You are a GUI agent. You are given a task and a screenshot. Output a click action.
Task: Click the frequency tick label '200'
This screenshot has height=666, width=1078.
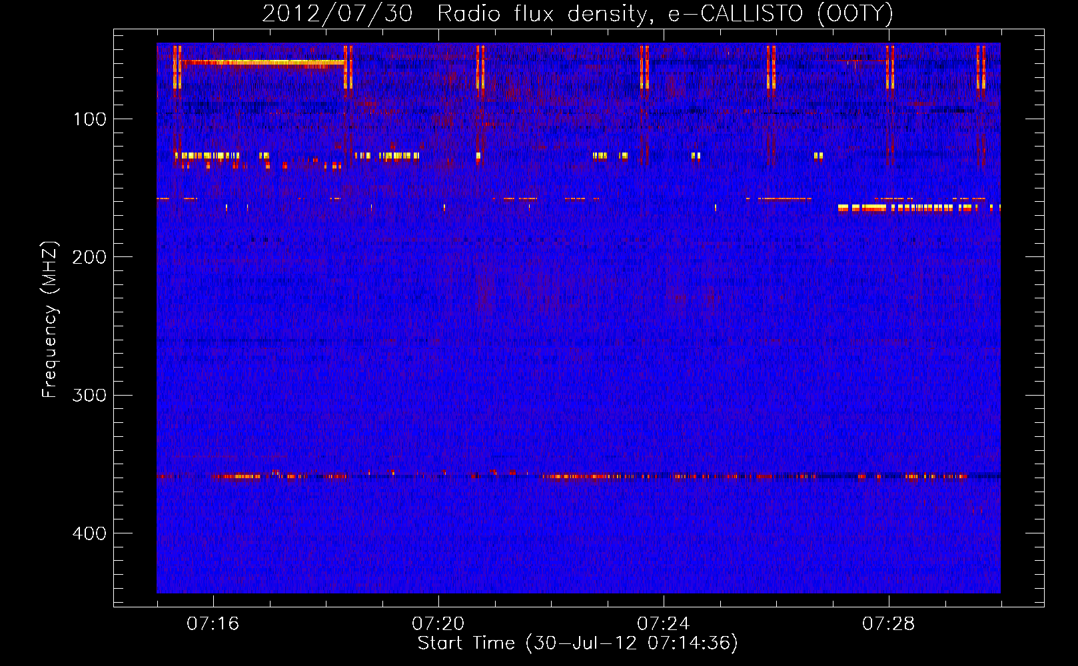pyautogui.click(x=89, y=257)
